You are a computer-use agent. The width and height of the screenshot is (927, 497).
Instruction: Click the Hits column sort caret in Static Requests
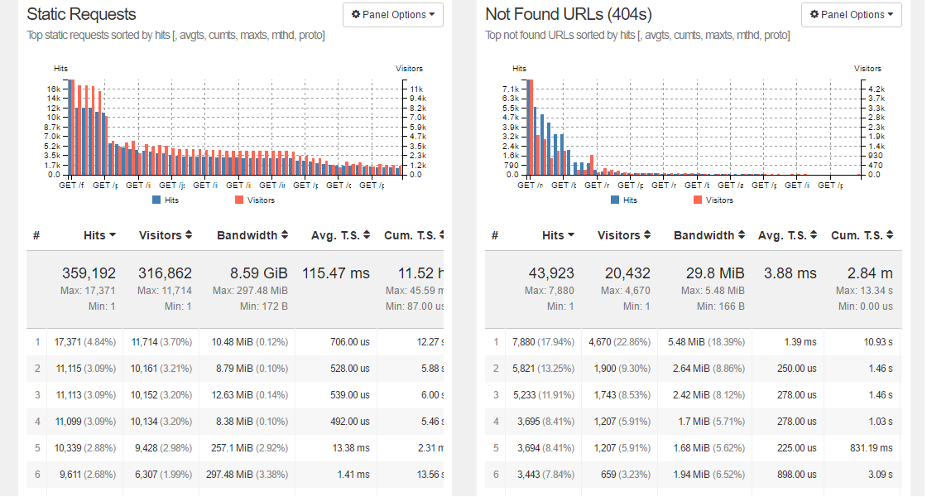pos(112,234)
